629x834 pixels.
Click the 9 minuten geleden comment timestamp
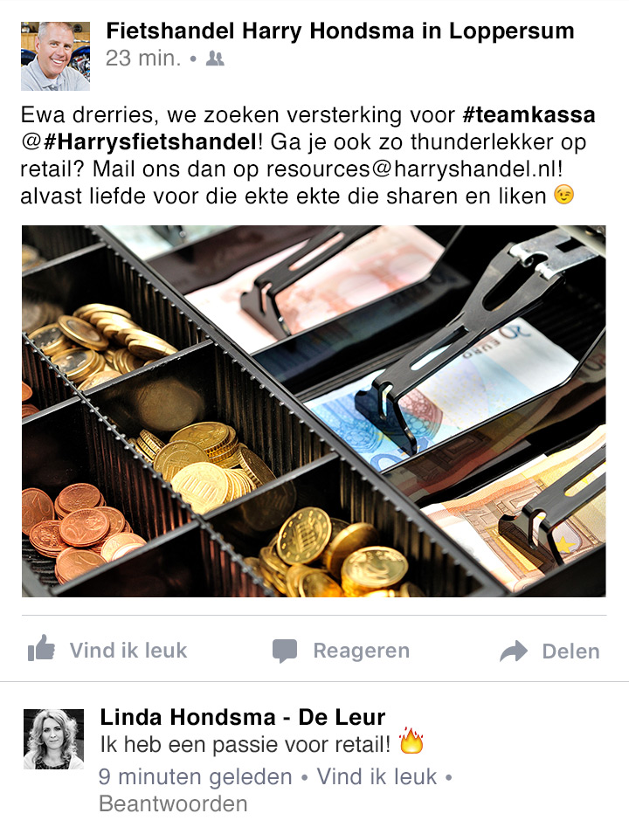196,777
